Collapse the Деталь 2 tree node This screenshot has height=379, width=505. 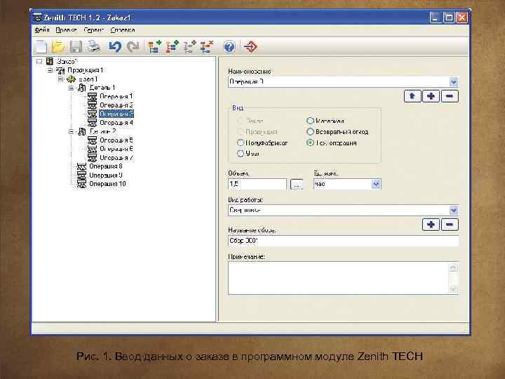71,131
